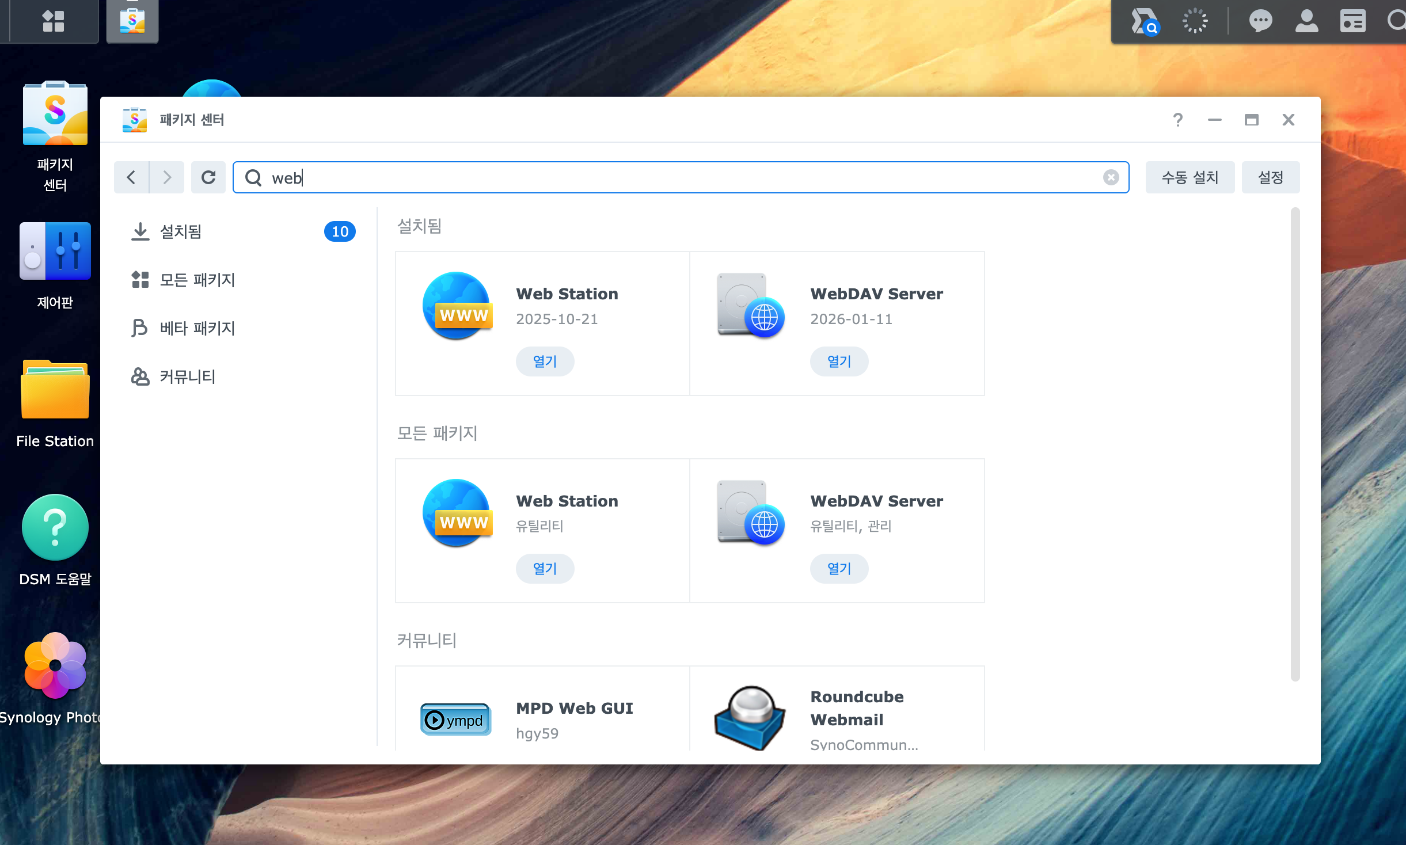Open the Settings (설정) button
The image size is (1406, 845).
[x=1271, y=177]
